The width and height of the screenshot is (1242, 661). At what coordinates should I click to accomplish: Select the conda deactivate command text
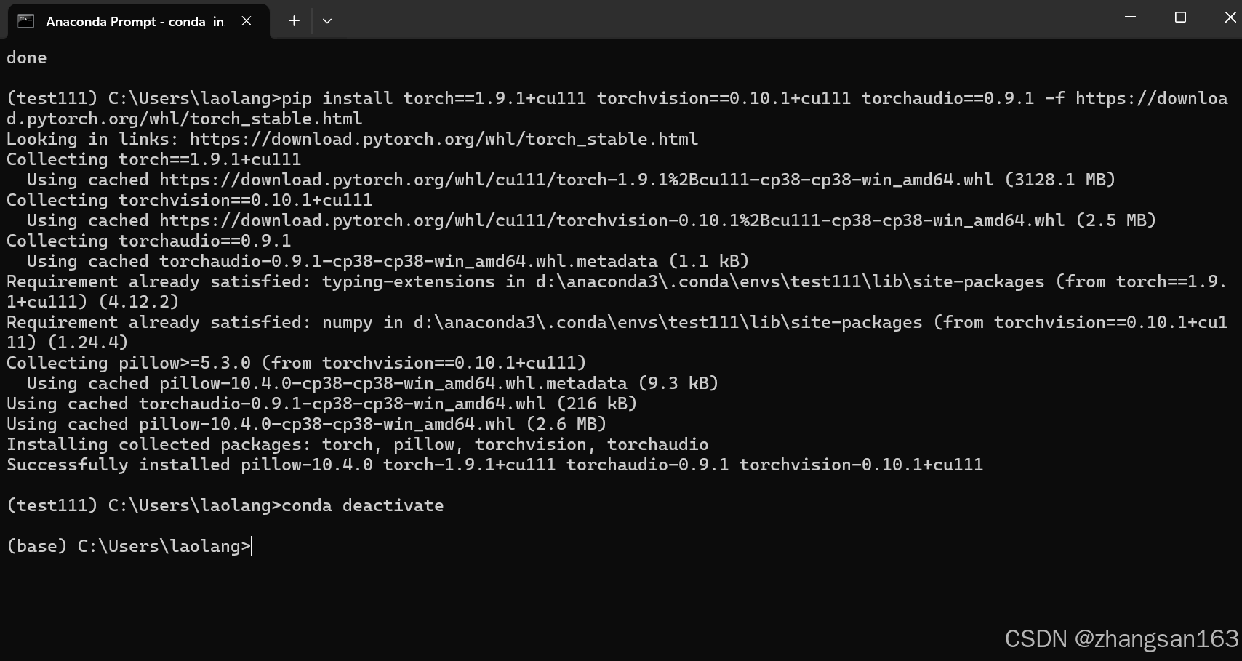[x=362, y=505]
